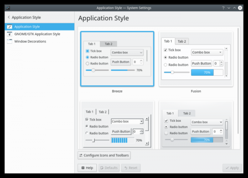The height and width of the screenshot is (178, 248).
Task: Toggle the Tick box in Fusion preview
Action: (x=166, y=50)
